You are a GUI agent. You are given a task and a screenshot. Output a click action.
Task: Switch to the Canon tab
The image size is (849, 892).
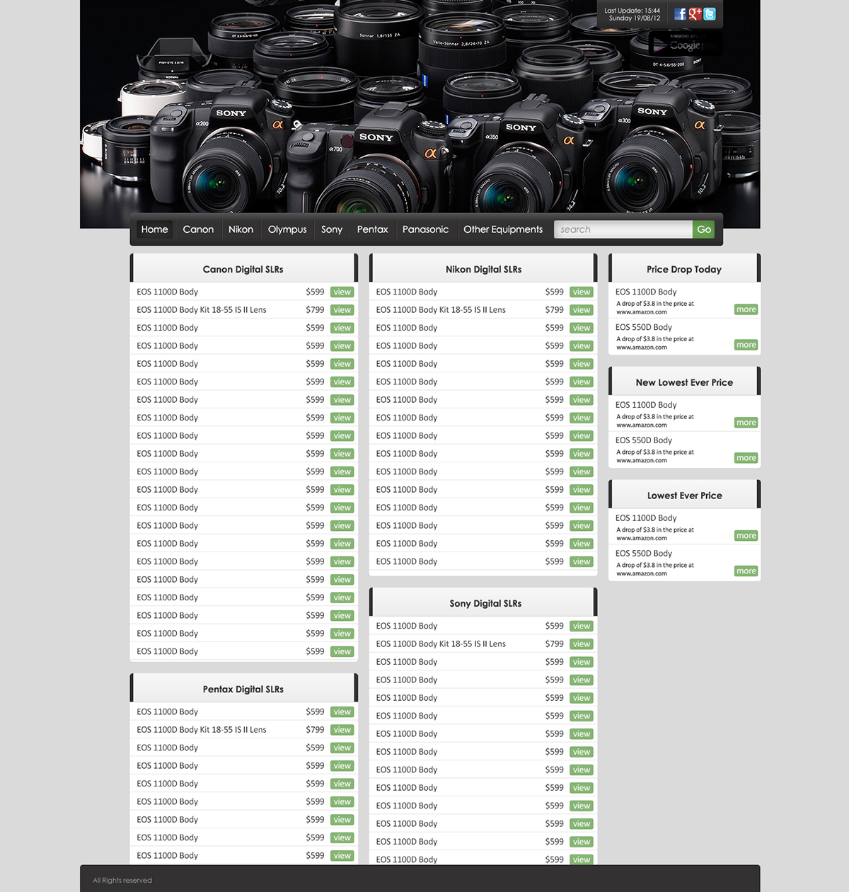(198, 229)
